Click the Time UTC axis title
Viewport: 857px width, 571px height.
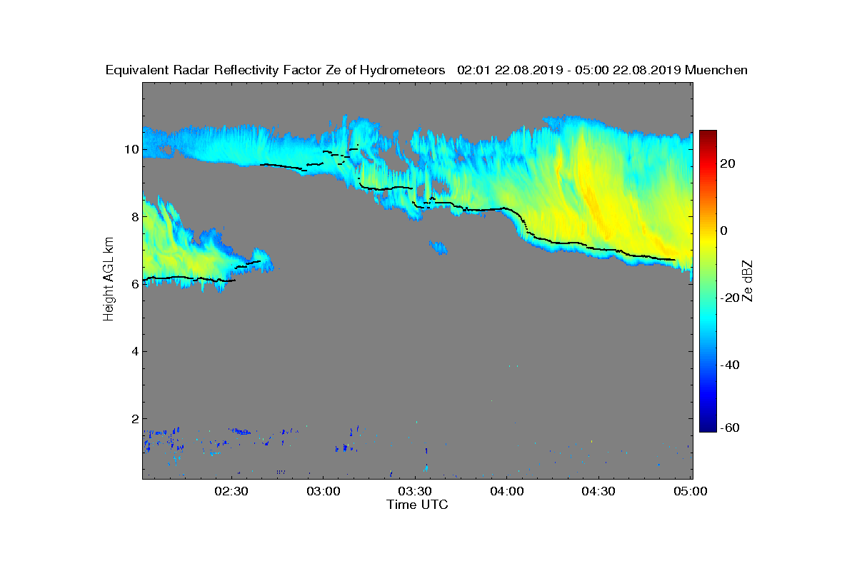point(418,505)
